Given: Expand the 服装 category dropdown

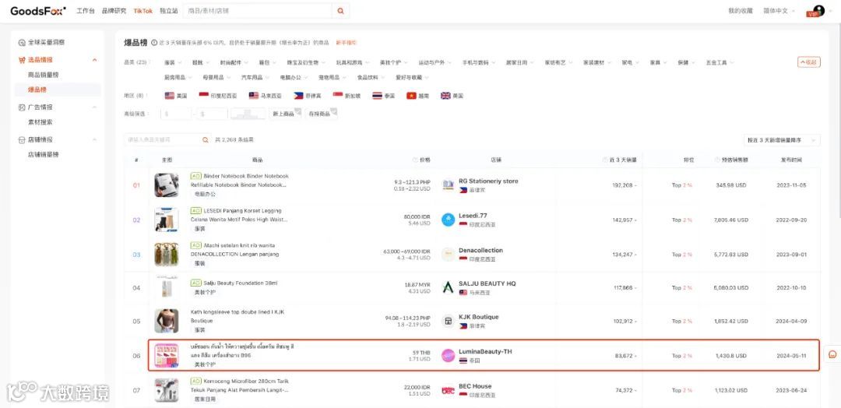Looking at the screenshot, I should tap(173, 63).
